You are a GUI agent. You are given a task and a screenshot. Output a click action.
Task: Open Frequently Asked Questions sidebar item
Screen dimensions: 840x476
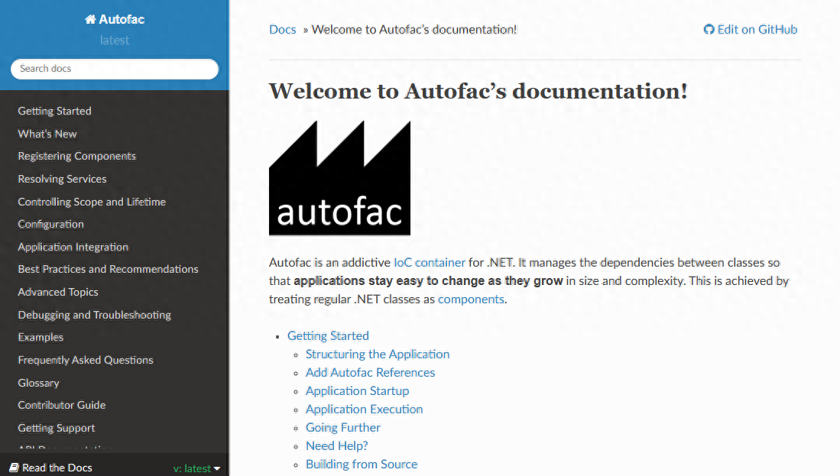(x=86, y=360)
